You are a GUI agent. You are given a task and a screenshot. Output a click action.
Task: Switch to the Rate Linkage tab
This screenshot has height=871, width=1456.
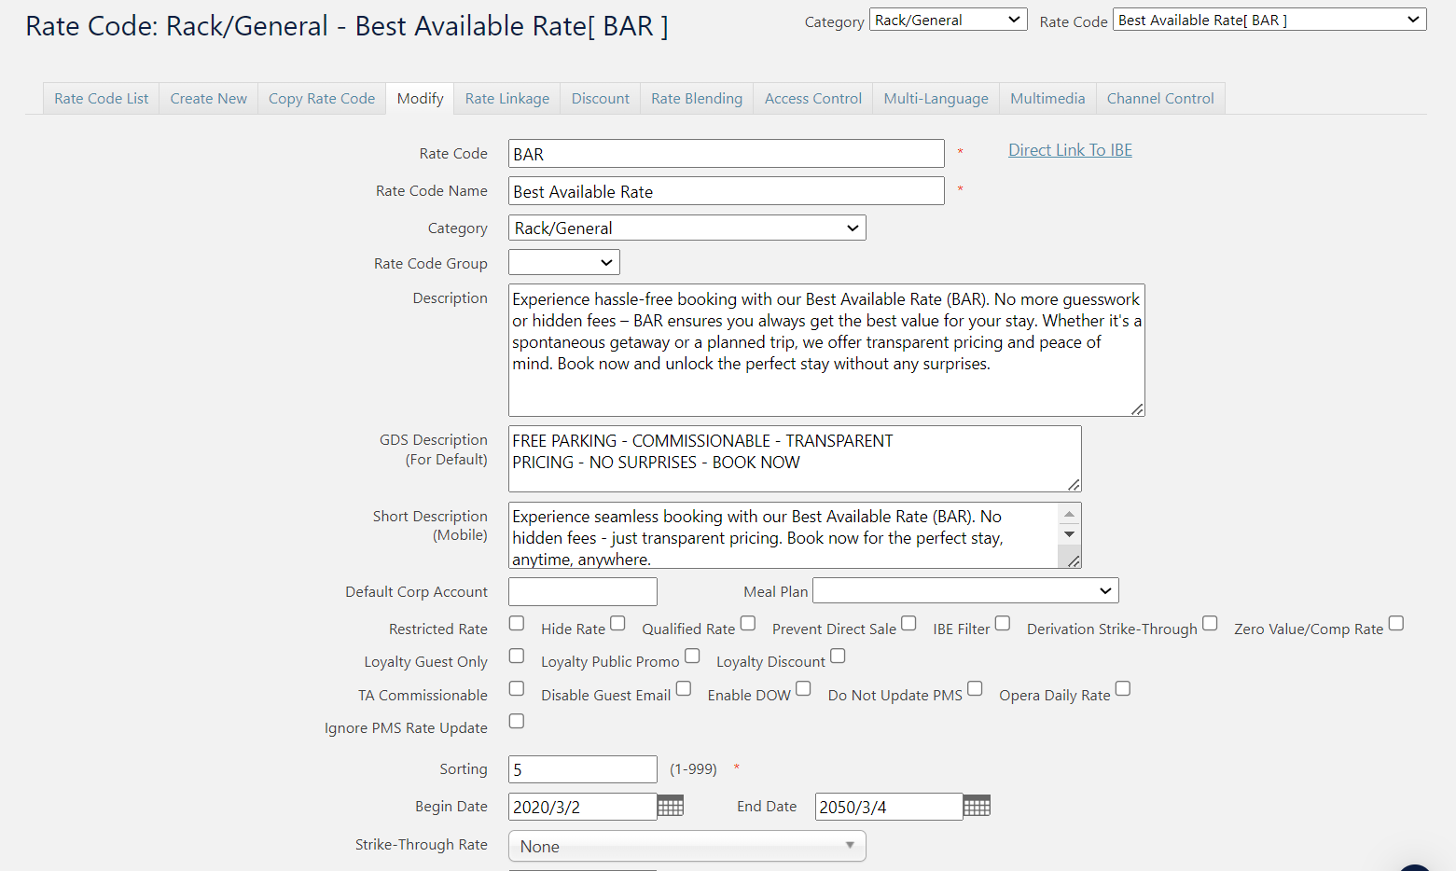point(506,98)
